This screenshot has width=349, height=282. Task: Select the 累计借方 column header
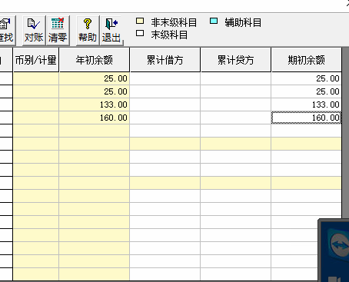pos(165,60)
